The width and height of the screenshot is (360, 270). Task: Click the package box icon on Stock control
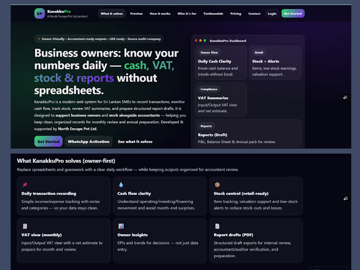pyautogui.click(x=217, y=184)
